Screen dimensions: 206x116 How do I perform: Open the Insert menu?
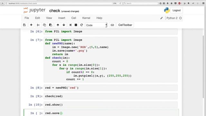[61, 18]
